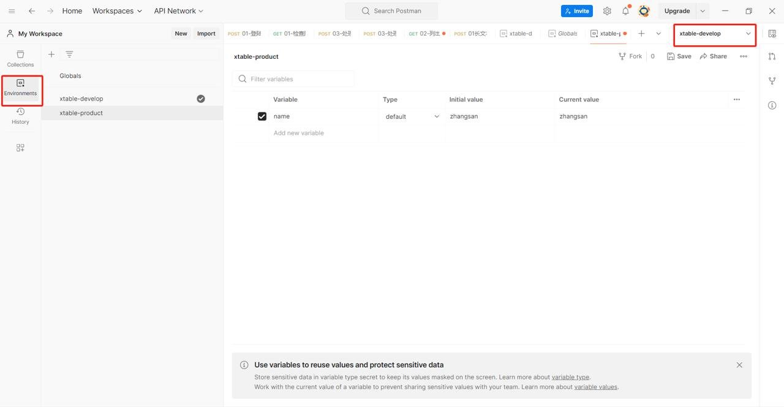Expand the Workspaces dropdown
784x407 pixels.
point(117,11)
